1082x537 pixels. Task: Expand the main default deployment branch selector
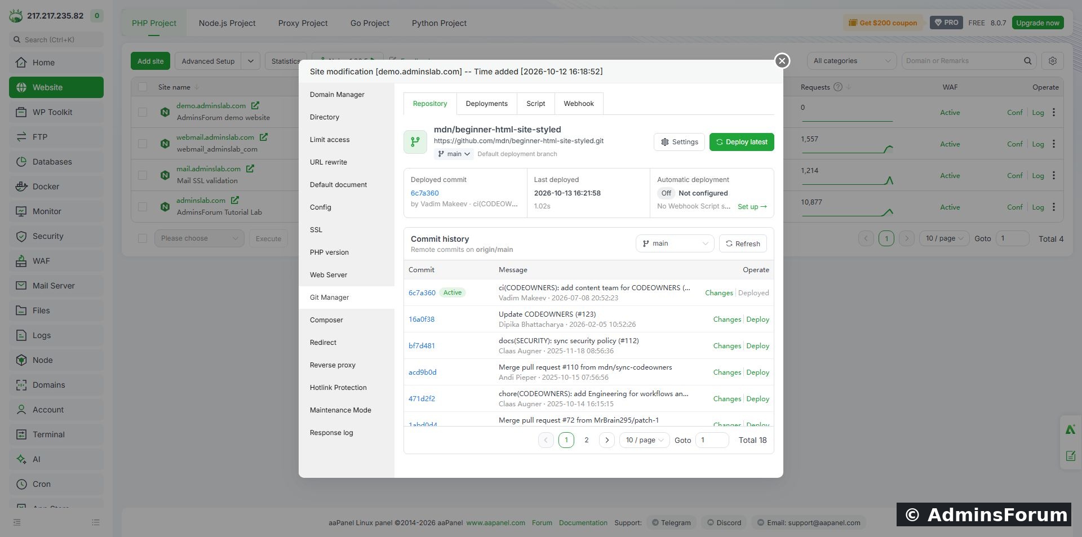coord(453,154)
